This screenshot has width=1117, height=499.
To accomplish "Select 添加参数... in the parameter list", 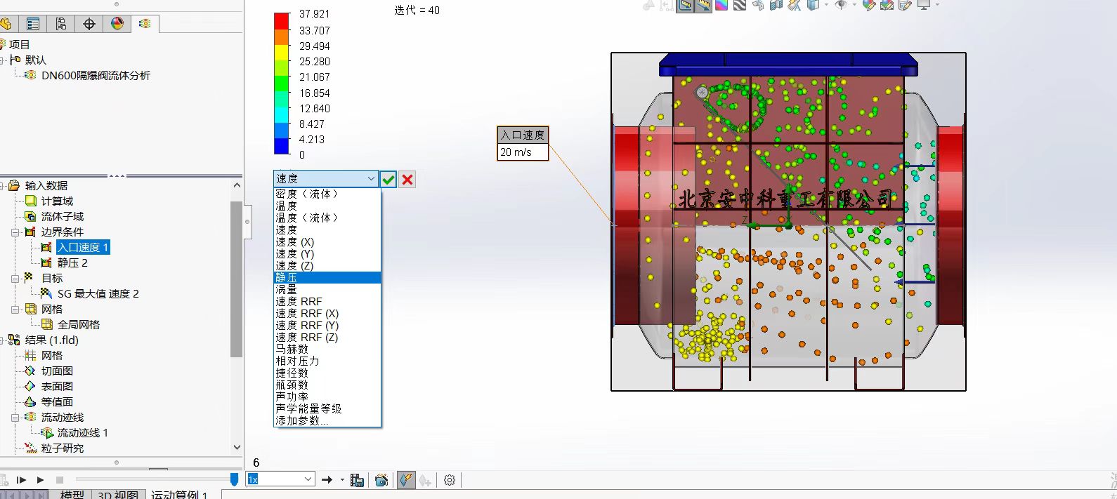I will pyautogui.click(x=327, y=421).
